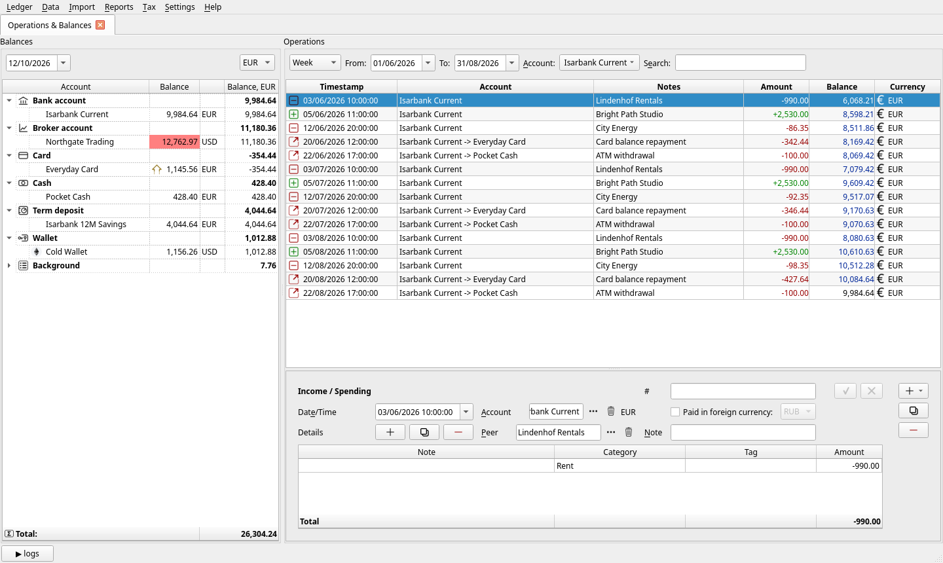Image resolution: width=943 pixels, height=563 pixels.
Task: Click the trash icon next to account field
Action: coord(611,411)
